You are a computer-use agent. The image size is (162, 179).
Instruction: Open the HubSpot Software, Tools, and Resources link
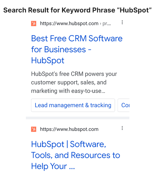click(x=68, y=144)
